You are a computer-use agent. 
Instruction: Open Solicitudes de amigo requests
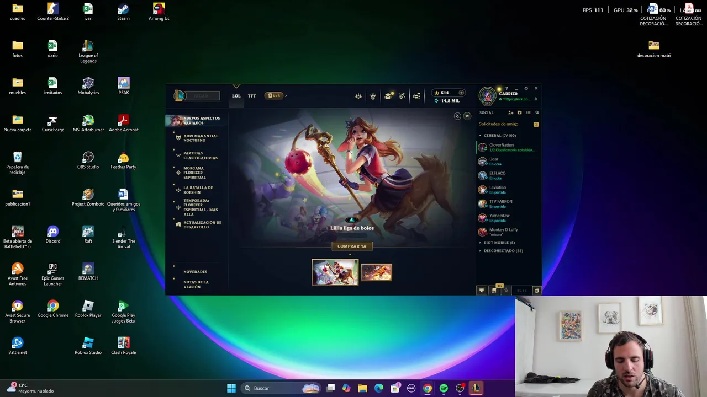pos(508,124)
